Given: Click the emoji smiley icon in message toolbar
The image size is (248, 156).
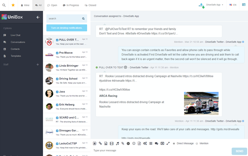Looking at the screenshot, I should click(134, 143).
